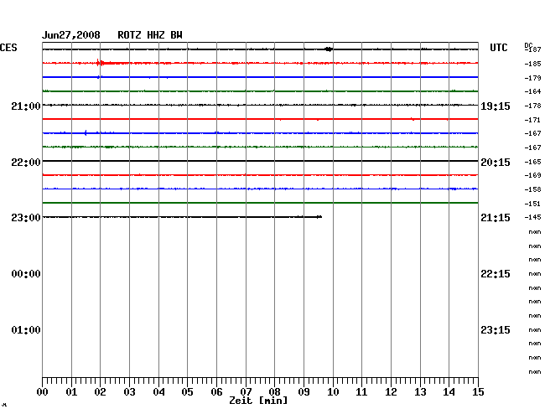Click the DC offset value -185
The height and width of the screenshot is (414, 545).
[x=532, y=64]
